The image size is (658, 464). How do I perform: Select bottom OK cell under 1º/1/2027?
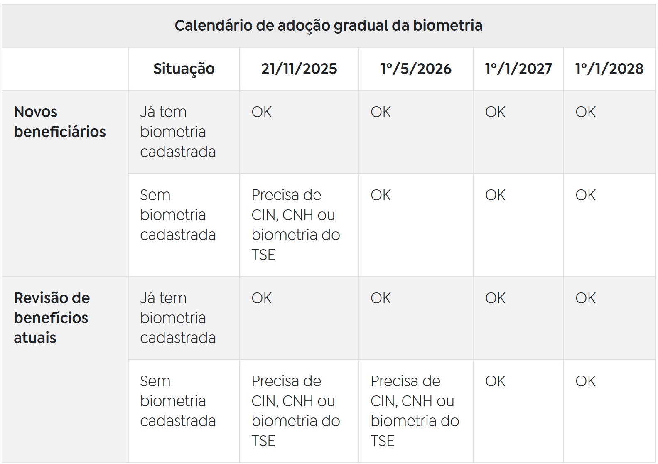coord(495,381)
